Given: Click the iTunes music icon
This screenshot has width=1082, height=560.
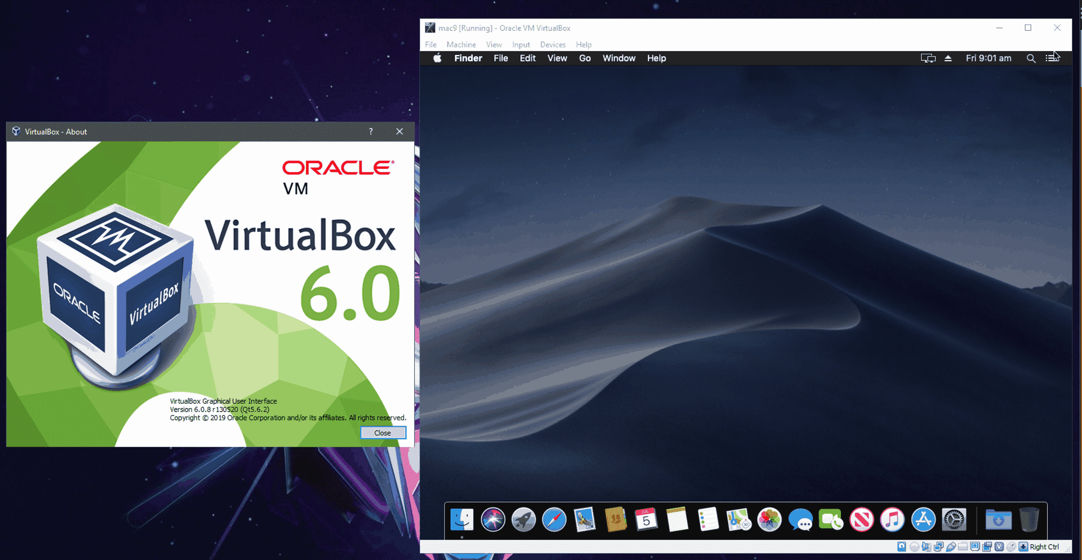Looking at the screenshot, I should click(892, 520).
